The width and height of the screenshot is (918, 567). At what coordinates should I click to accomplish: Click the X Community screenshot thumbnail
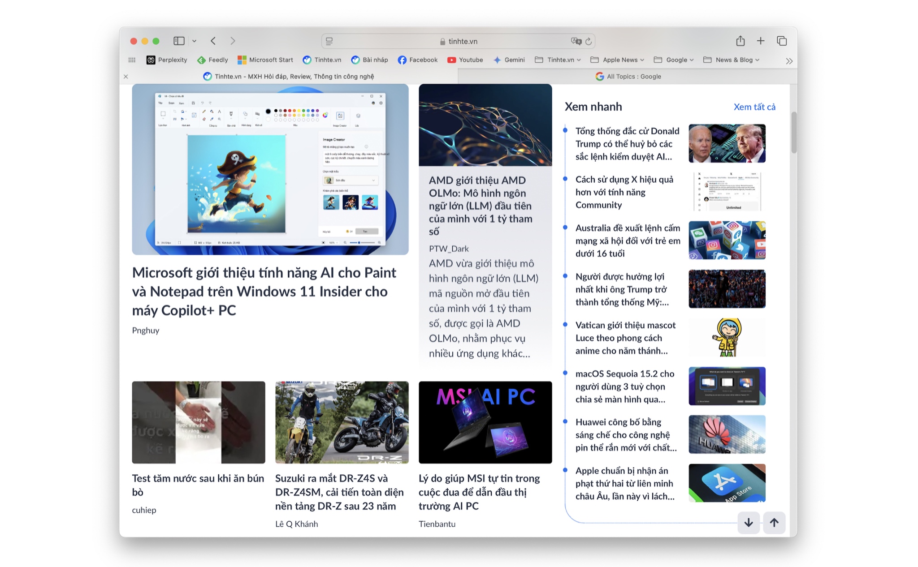(x=727, y=192)
